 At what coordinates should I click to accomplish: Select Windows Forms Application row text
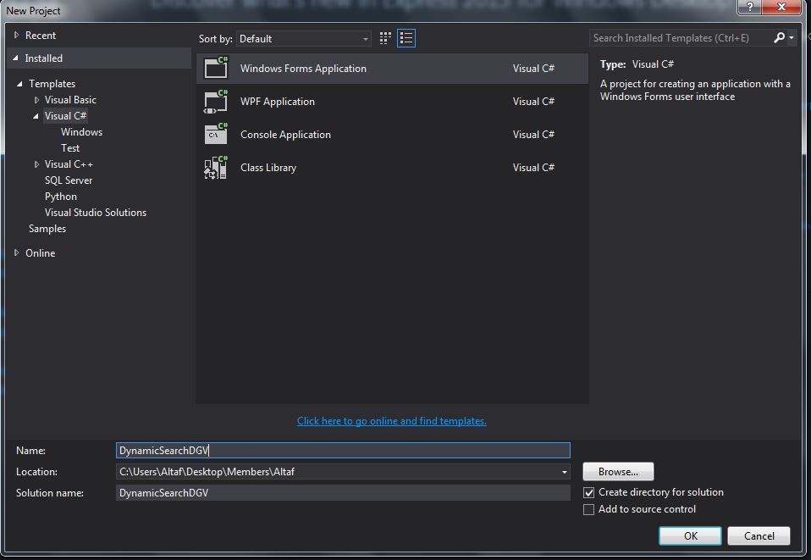coord(303,69)
